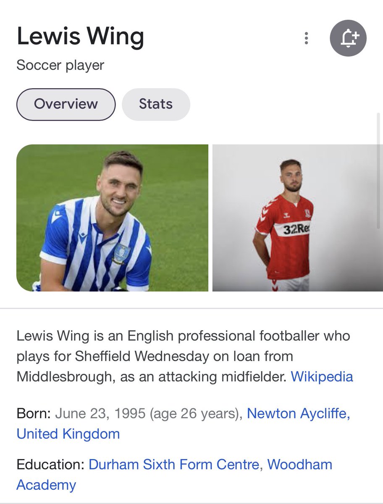Click the Born label text

34,413
